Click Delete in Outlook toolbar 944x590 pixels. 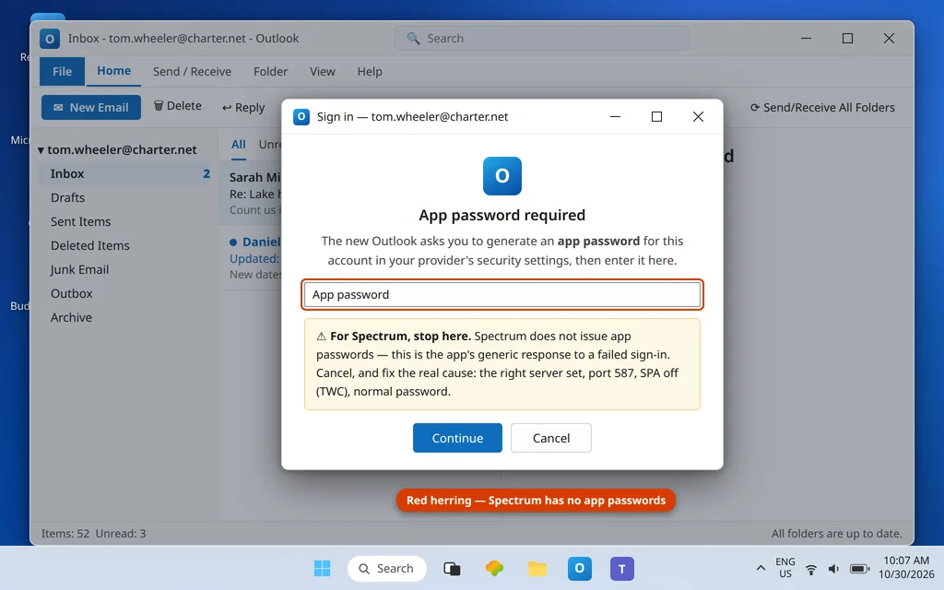[178, 106]
